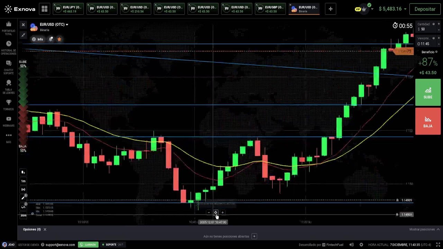The width and height of the screenshot is (443, 249).
Task: Click the zoom-in plus control
Action: coord(223,212)
